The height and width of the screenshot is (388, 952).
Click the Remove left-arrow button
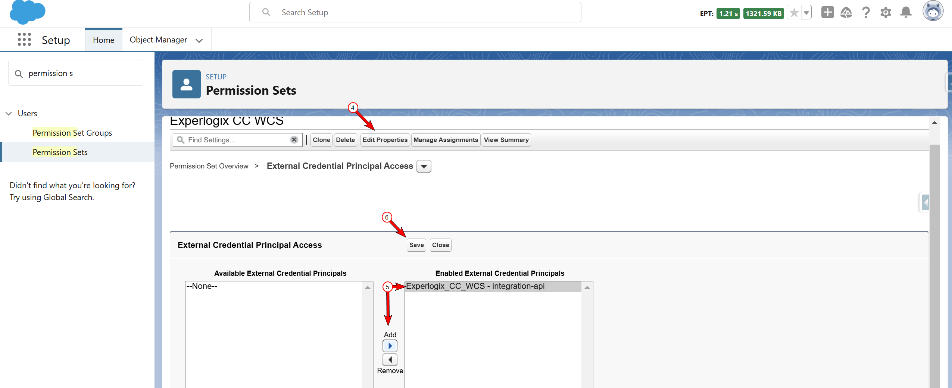390,360
